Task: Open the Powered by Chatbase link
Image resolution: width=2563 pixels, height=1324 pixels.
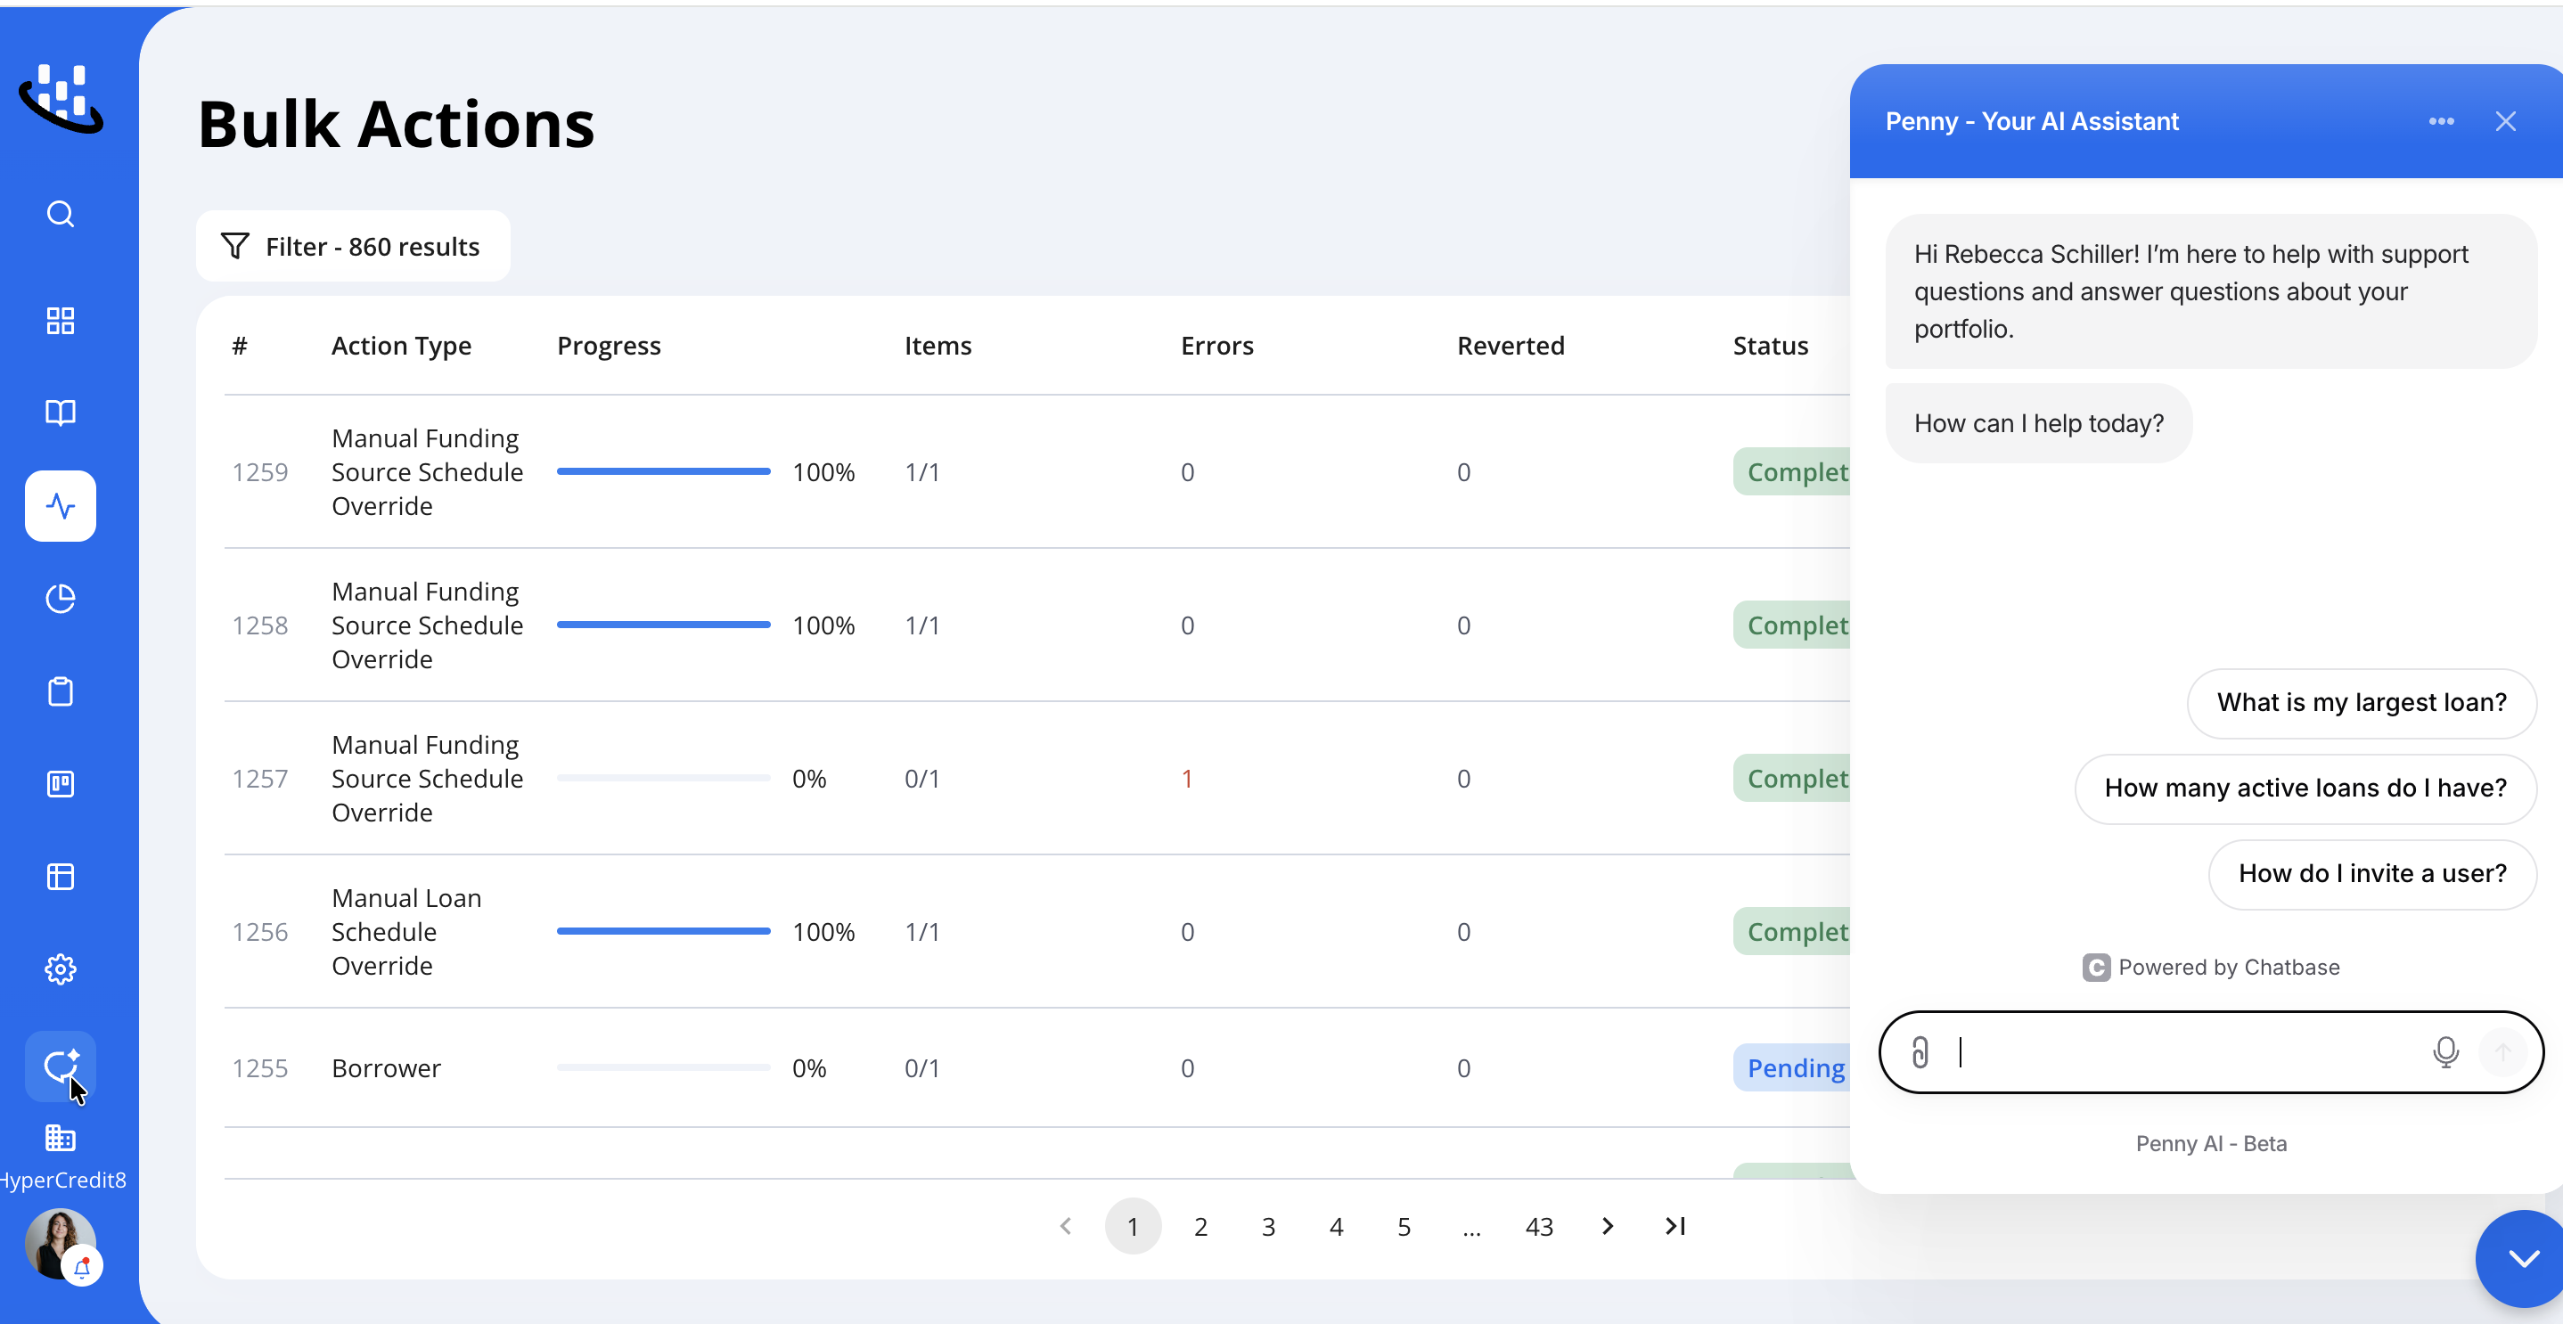Action: pos(2211,967)
